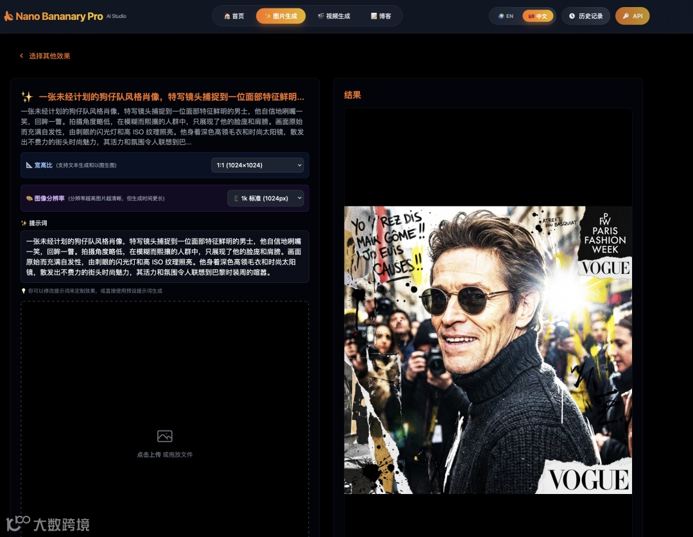Click the clock icon in 历史记录

pyautogui.click(x=572, y=16)
